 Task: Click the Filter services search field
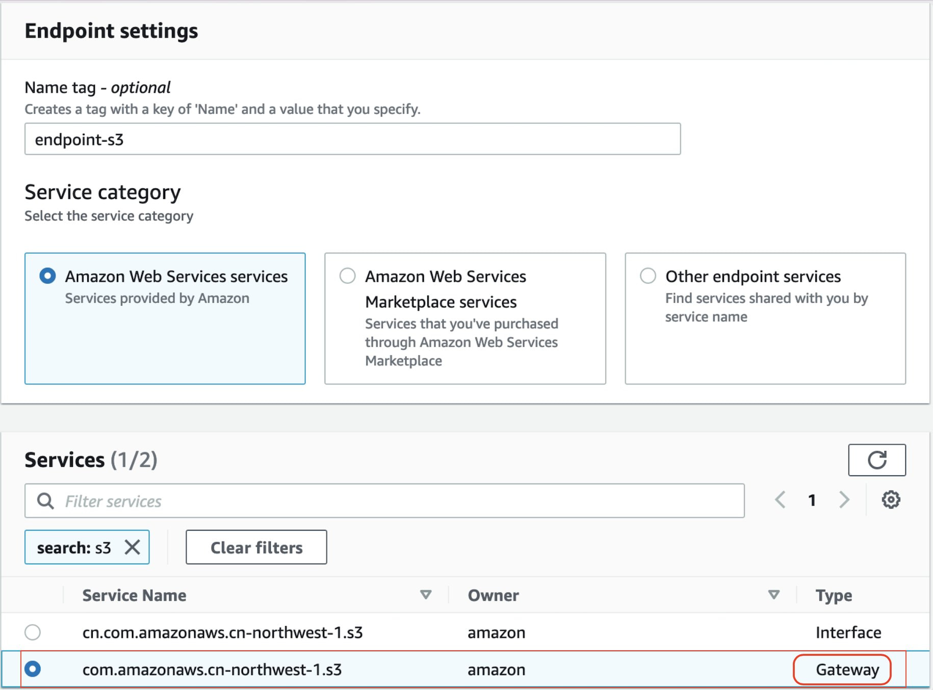(384, 501)
